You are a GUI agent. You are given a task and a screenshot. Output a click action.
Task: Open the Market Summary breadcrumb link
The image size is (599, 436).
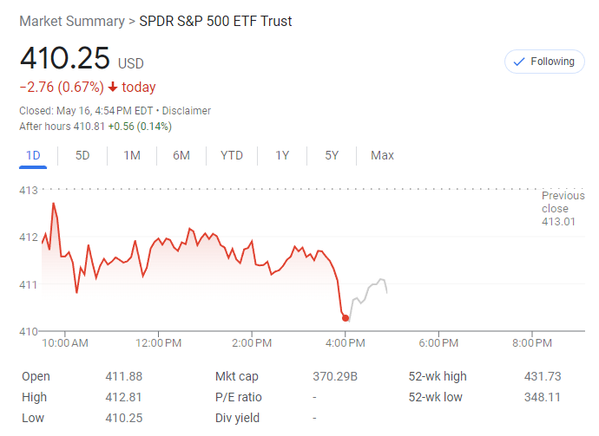tap(71, 21)
